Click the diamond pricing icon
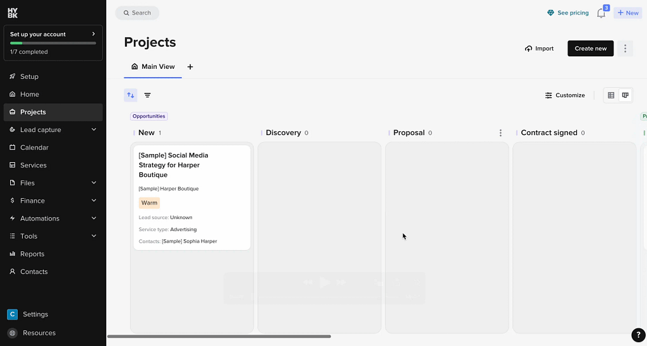647x346 pixels. click(550, 13)
